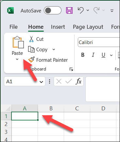The height and width of the screenshot is (142, 120).
Task: Confirm formula entry with the checkmark icon
Action: [69, 81]
